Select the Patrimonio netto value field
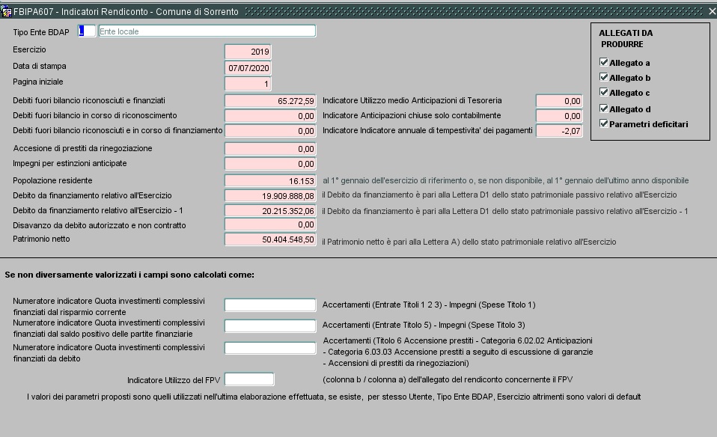 click(270, 239)
